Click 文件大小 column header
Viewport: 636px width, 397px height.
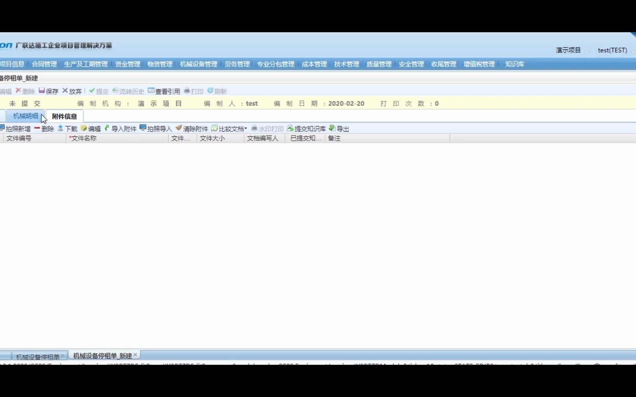pos(220,138)
